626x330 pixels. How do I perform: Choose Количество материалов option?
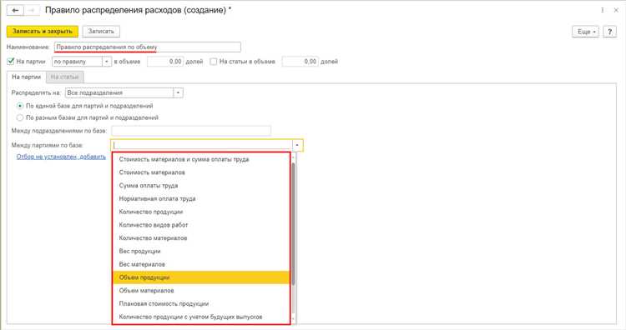coord(201,238)
